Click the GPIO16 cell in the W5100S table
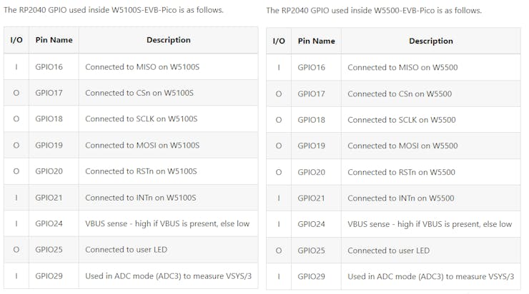 click(49, 67)
